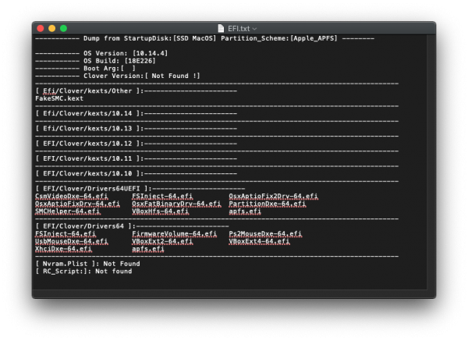Click VBoxExt2-64.efi entry
The image size is (468, 341).
click(162, 241)
